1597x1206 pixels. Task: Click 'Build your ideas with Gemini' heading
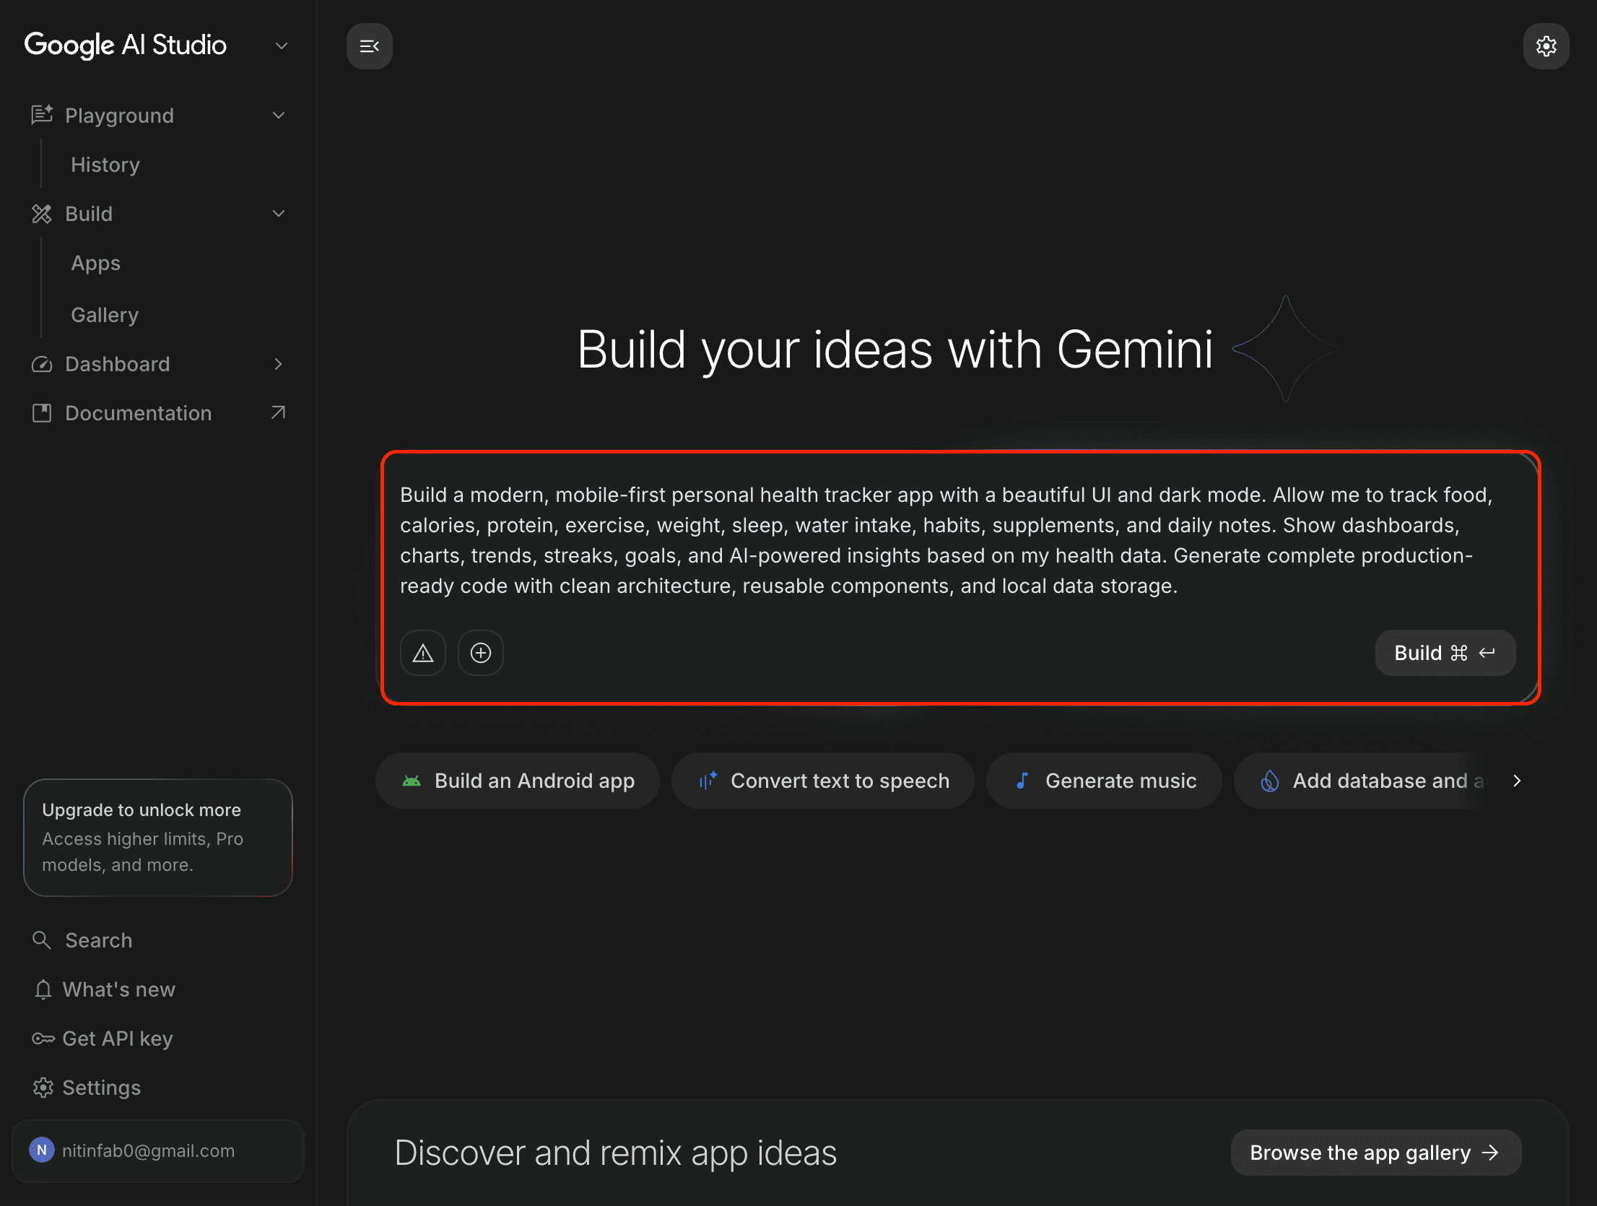[x=895, y=350]
